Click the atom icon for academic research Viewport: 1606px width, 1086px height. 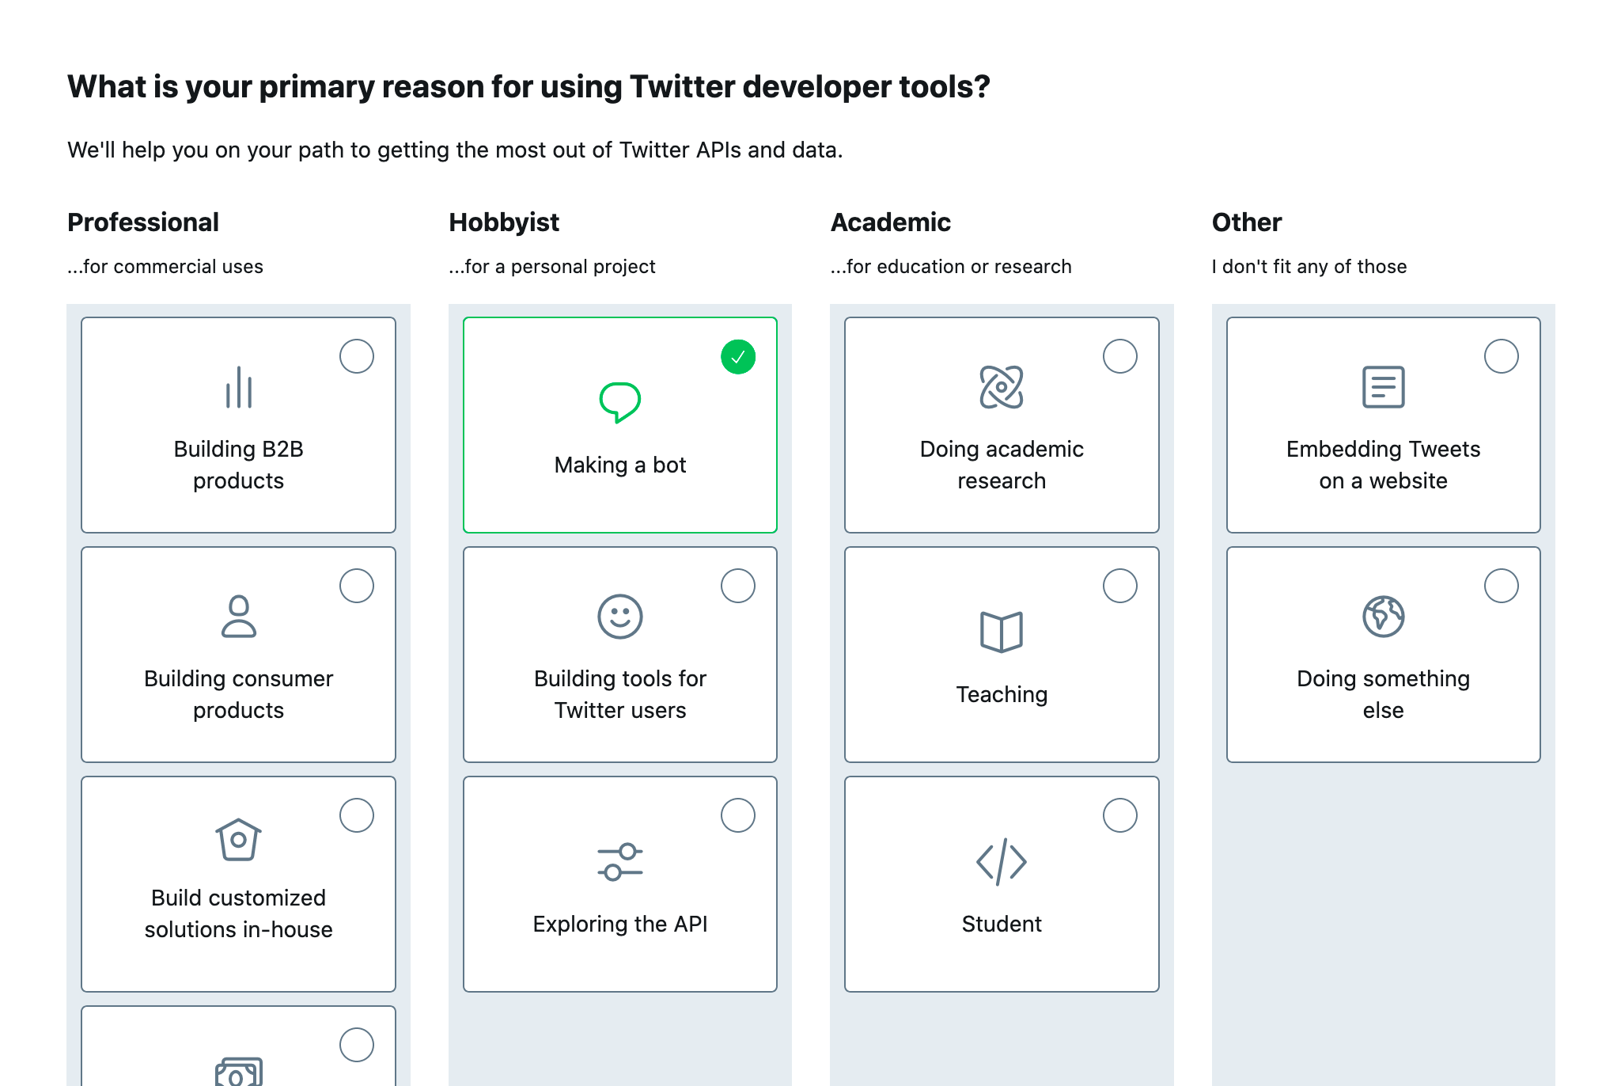[1002, 387]
